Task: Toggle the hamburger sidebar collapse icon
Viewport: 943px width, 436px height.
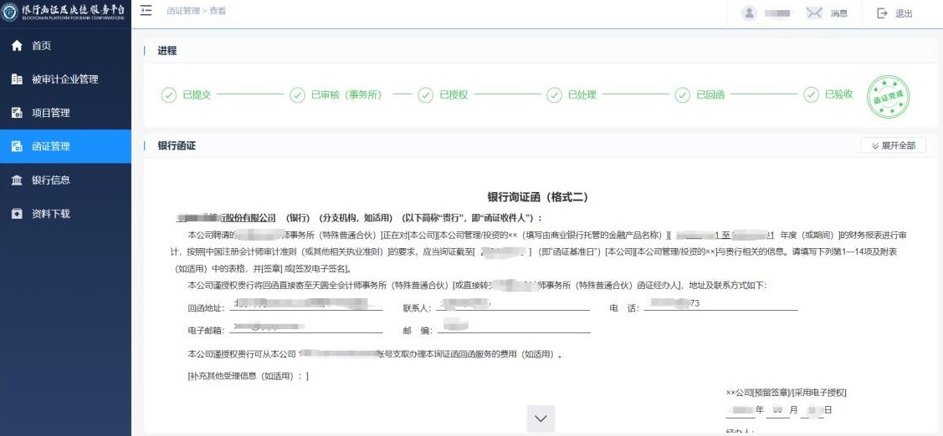Action: [146, 12]
